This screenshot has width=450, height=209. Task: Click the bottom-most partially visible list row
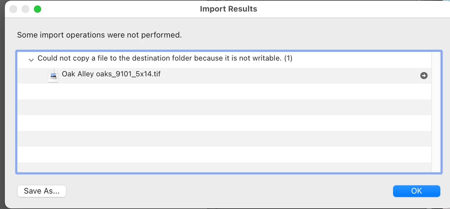(224, 167)
